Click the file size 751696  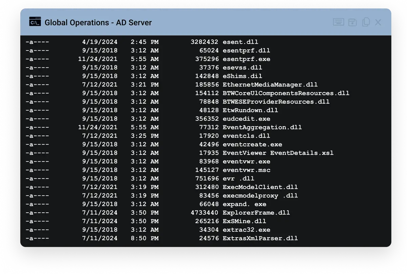coord(207,178)
